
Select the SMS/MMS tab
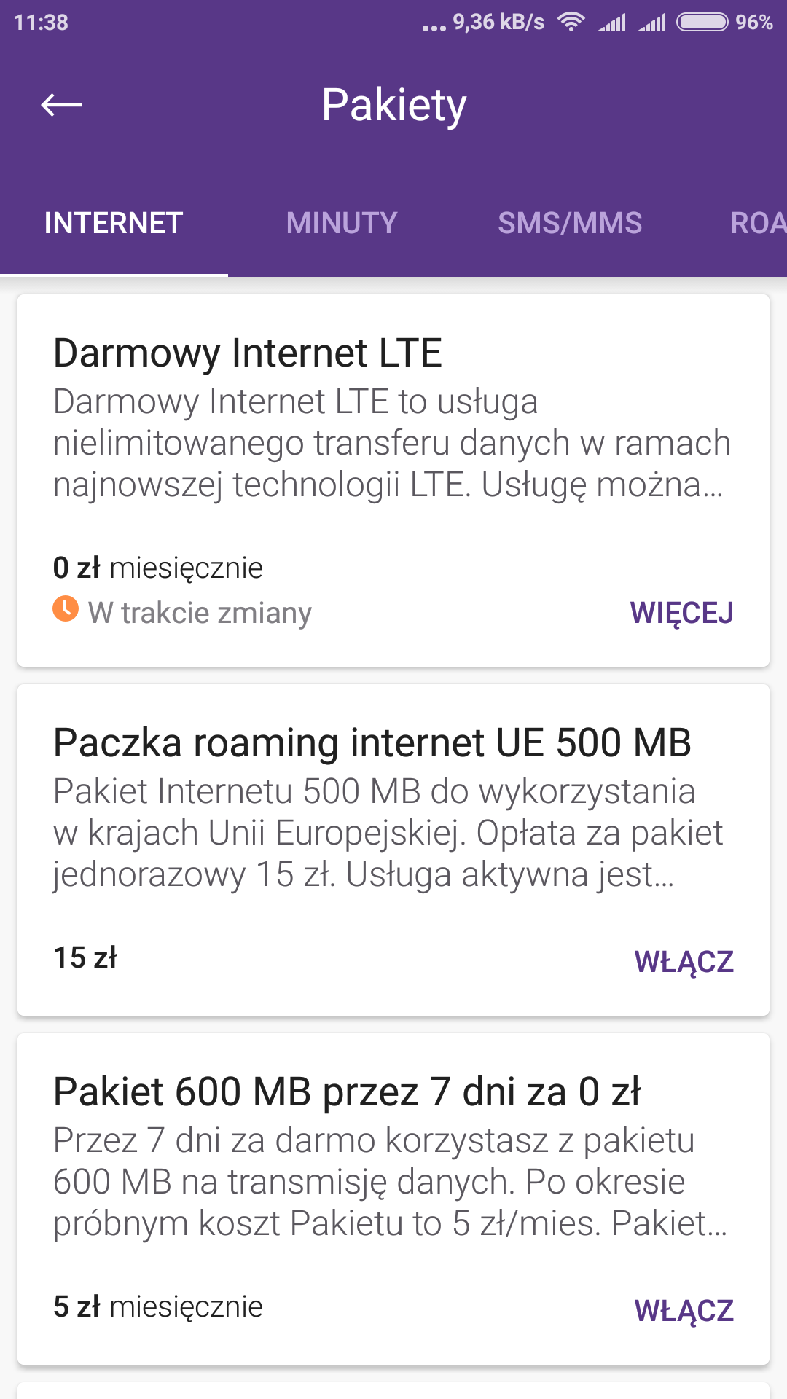point(570,223)
